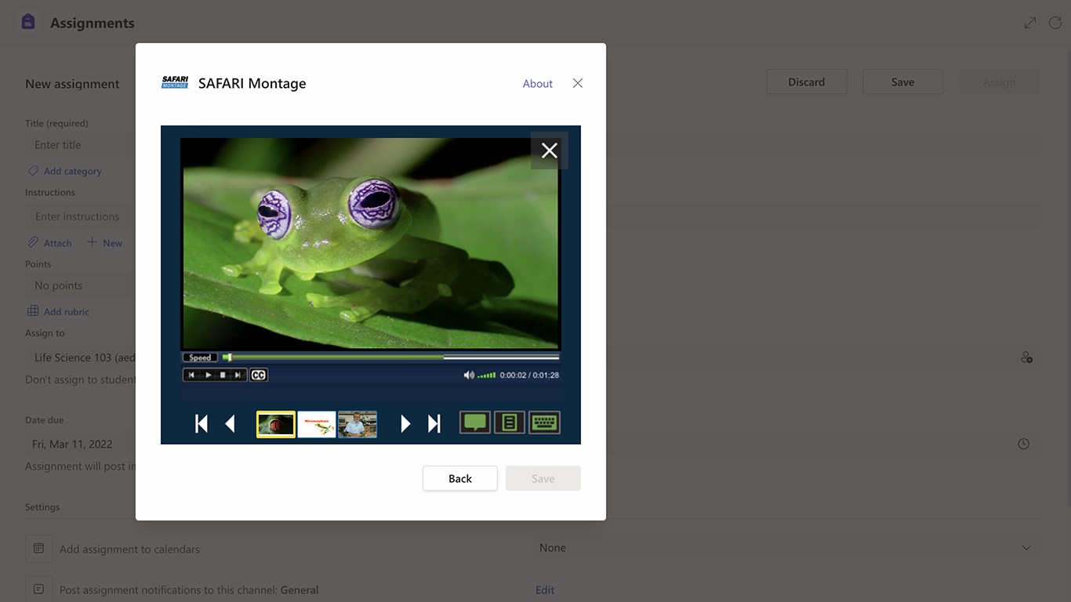
Task: Skip to next track in player controls
Action: [238, 375]
